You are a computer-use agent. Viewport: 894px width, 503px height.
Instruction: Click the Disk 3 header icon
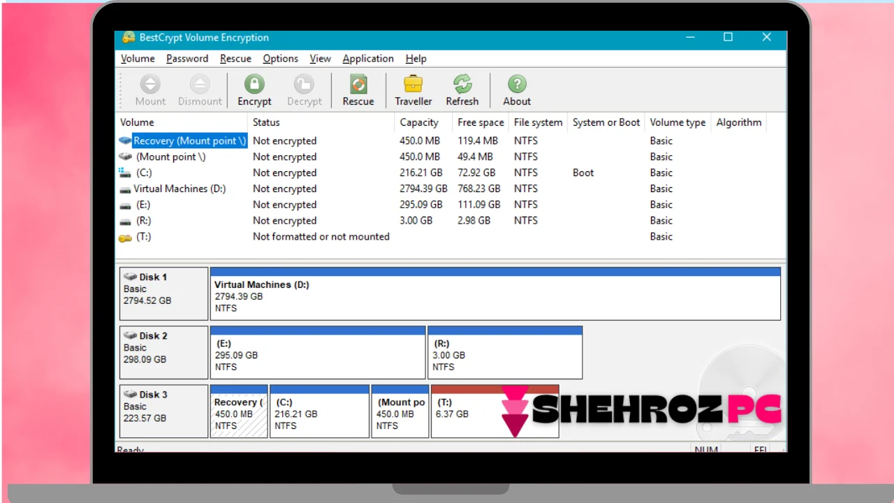[x=130, y=394]
